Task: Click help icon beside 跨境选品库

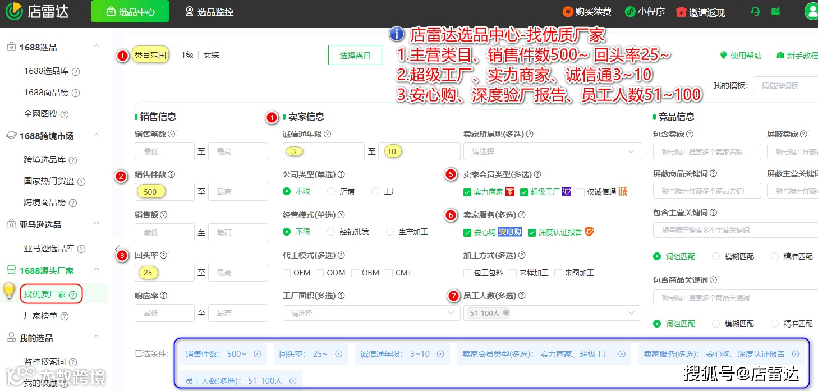Action: [72, 160]
